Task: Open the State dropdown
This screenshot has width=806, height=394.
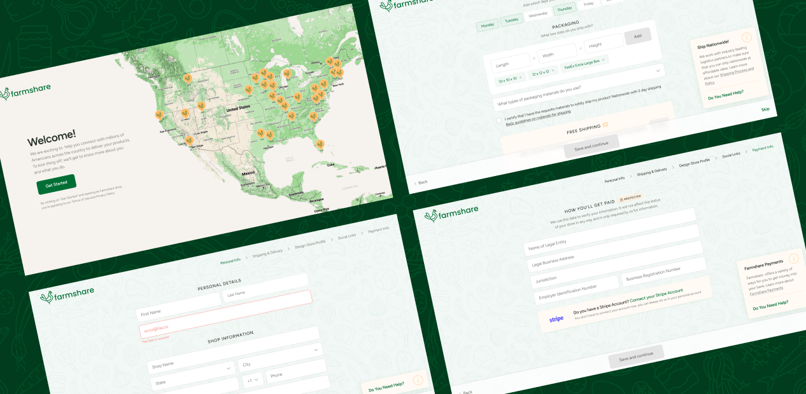Action: [x=194, y=375]
